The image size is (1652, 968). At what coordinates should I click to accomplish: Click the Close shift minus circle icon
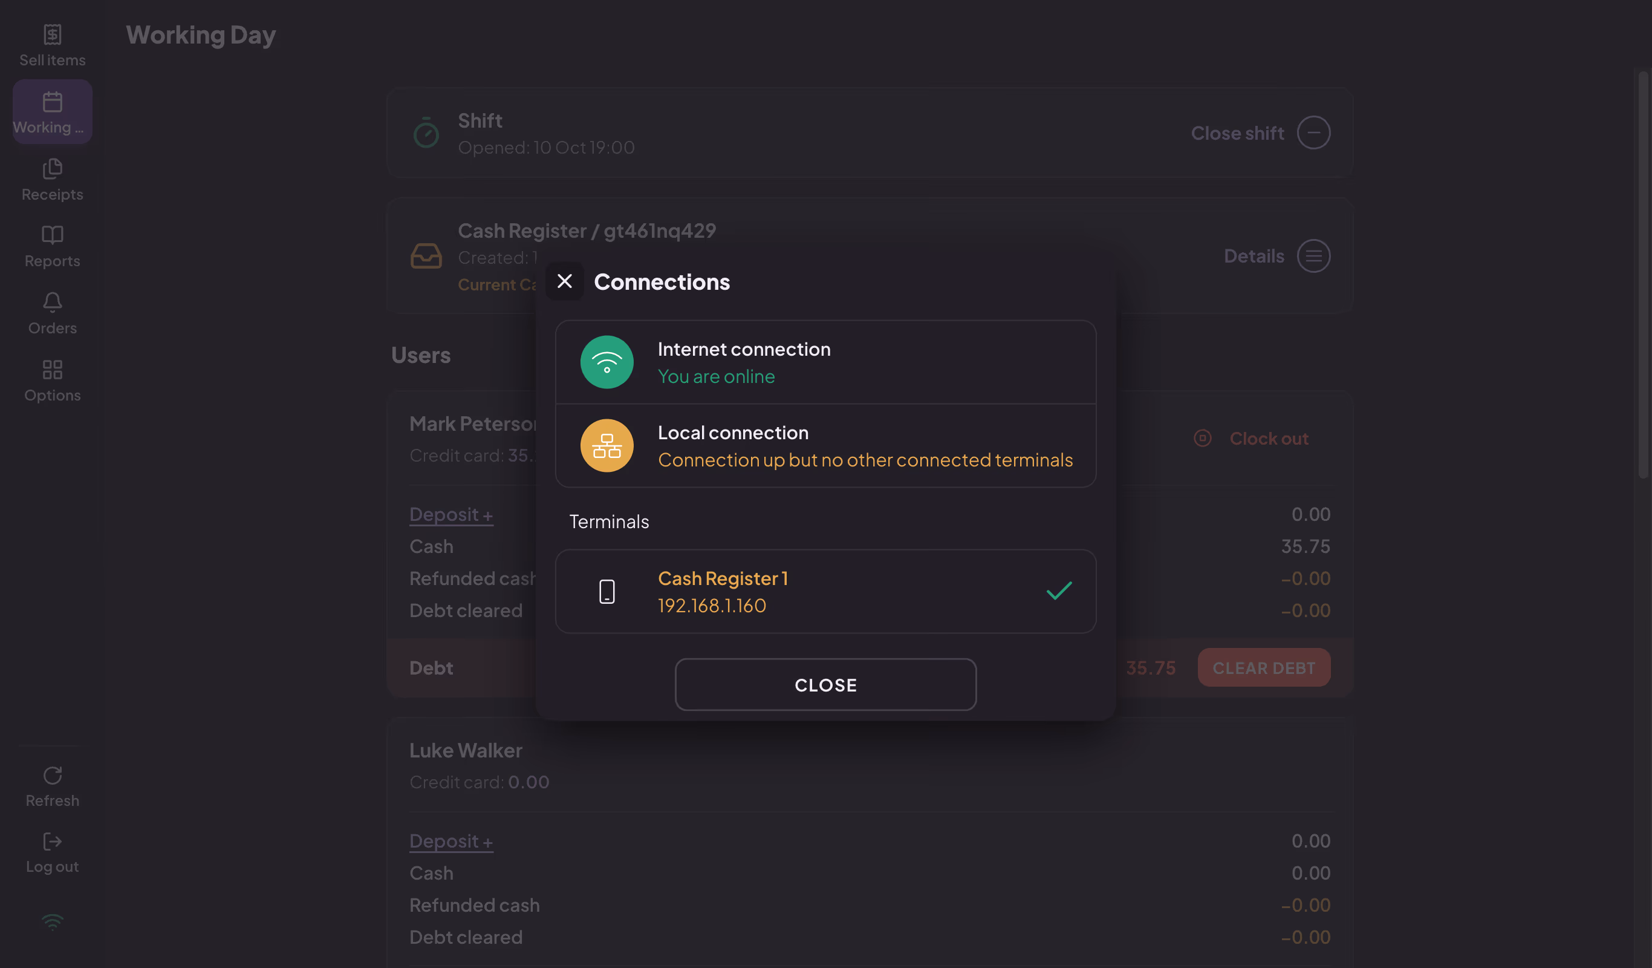pyautogui.click(x=1313, y=132)
